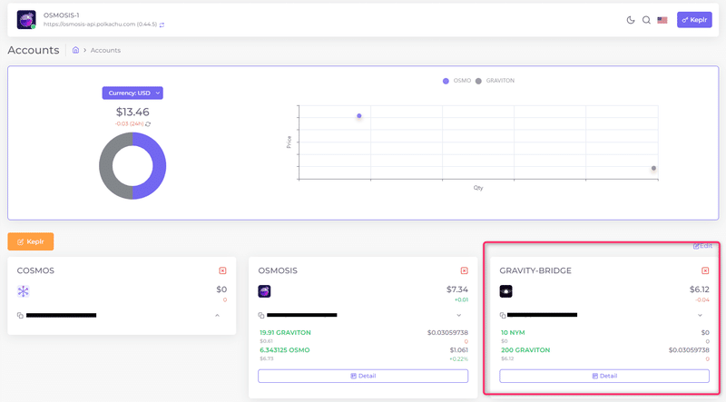Click the 200 GRAVITON balance
Image resolution: width=726 pixels, height=402 pixels.
point(525,350)
